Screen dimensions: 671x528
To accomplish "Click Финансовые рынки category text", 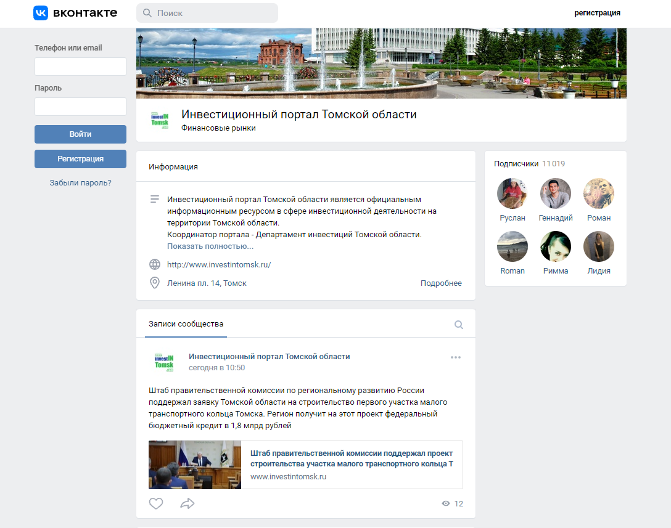I will click(x=218, y=128).
